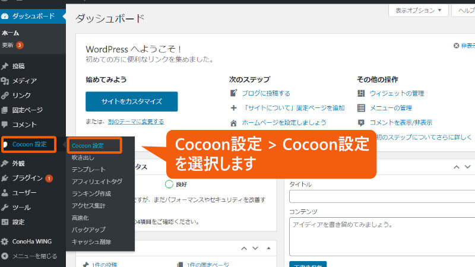Open ブログに投稿する link
The width and height of the screenshot is (475, 267).
(x=266, y=93)
